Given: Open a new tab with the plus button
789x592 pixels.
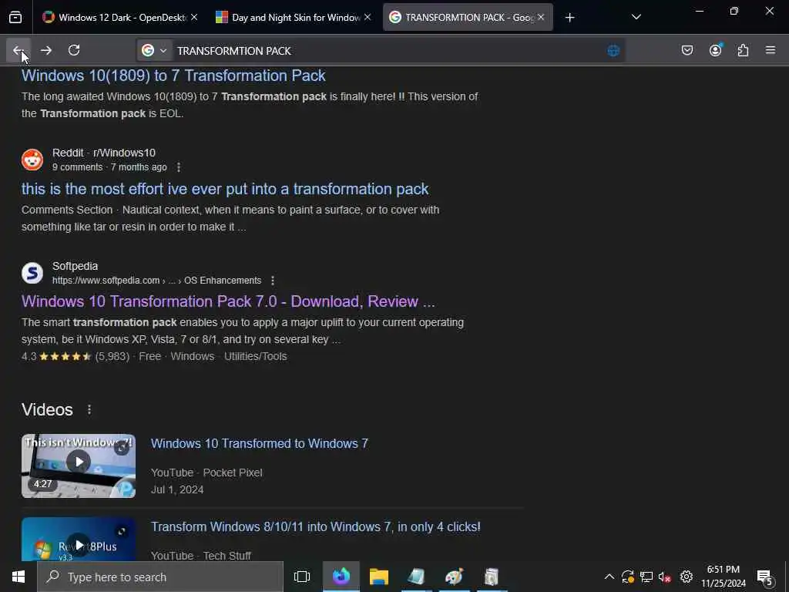Looking at the screenshot, I should click(569, 18).
